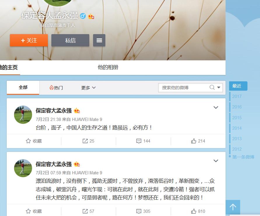260x216 pixels.
Task: Click the hamburger menu icon beside 私信
Action: click(x=99, y=41)
